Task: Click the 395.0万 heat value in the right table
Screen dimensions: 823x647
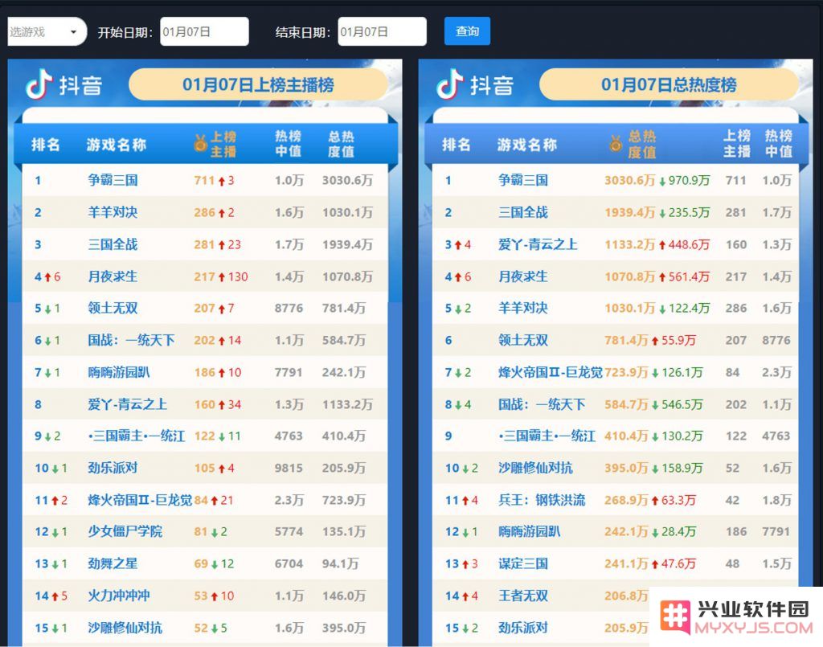Action: [x=626, y=468]
